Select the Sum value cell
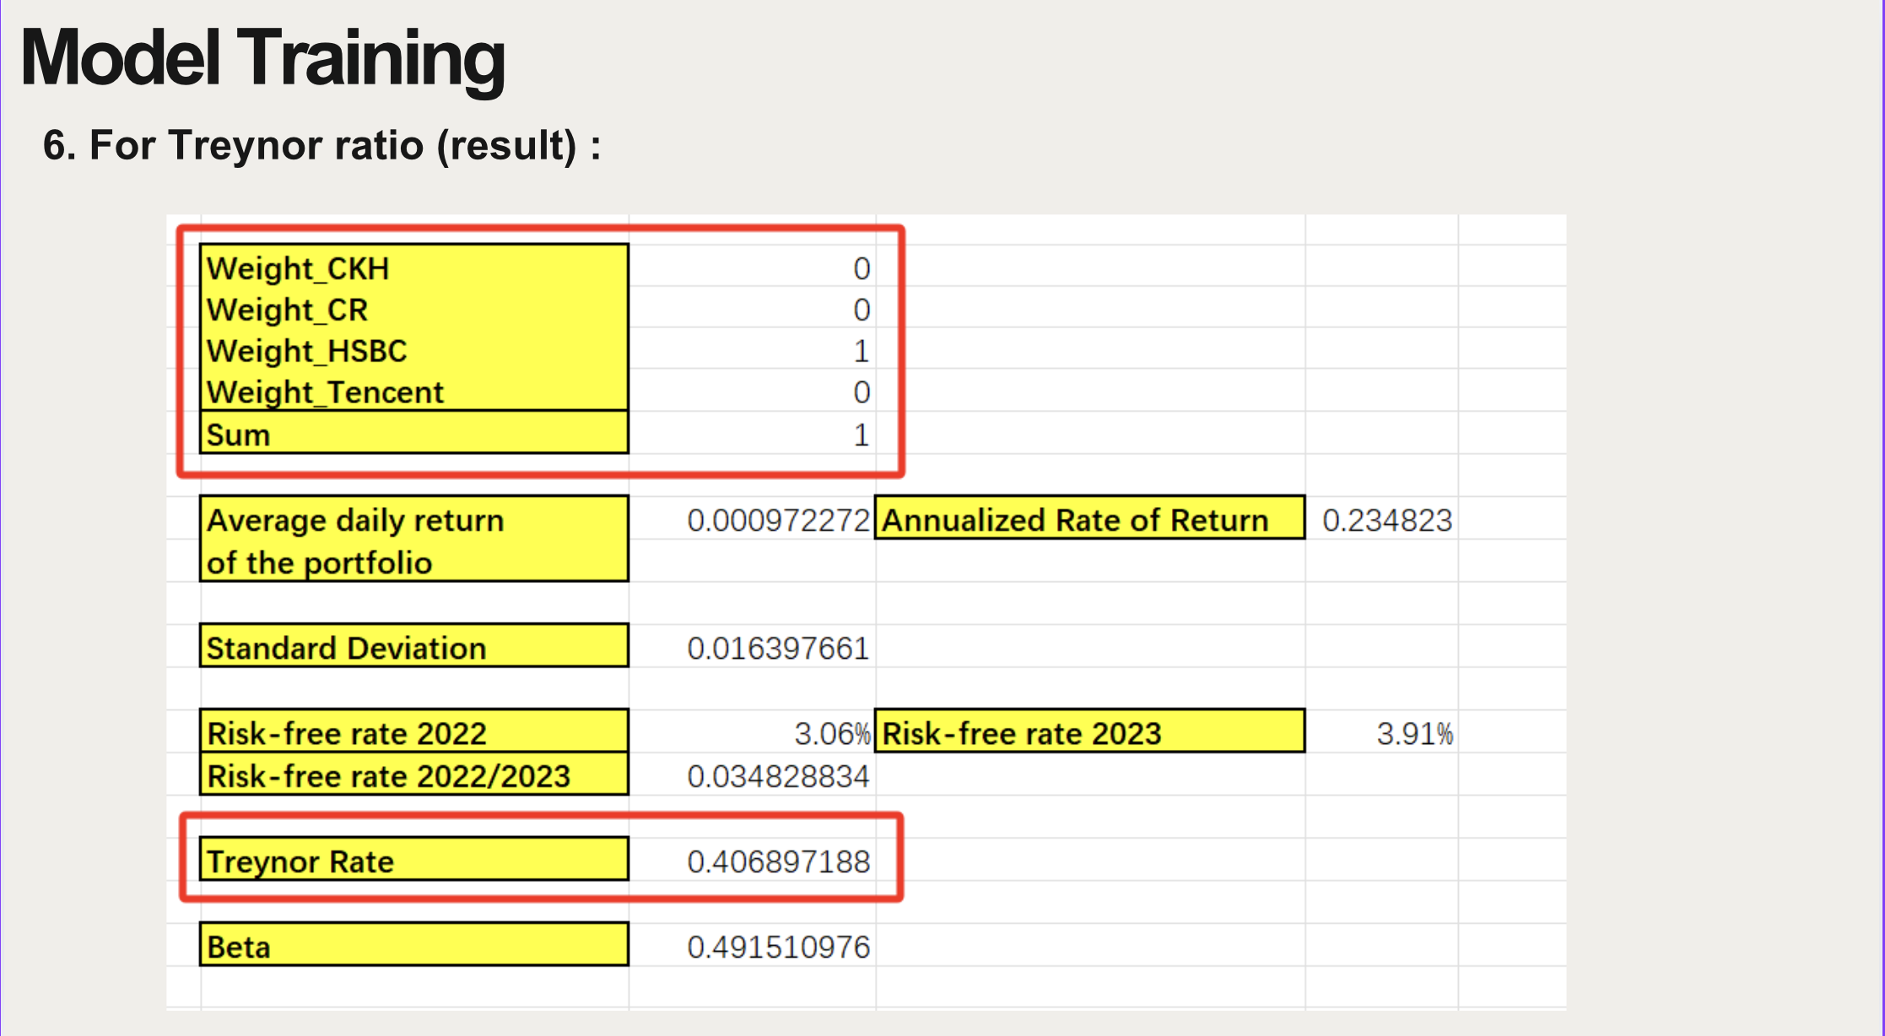 click(861, 434)
